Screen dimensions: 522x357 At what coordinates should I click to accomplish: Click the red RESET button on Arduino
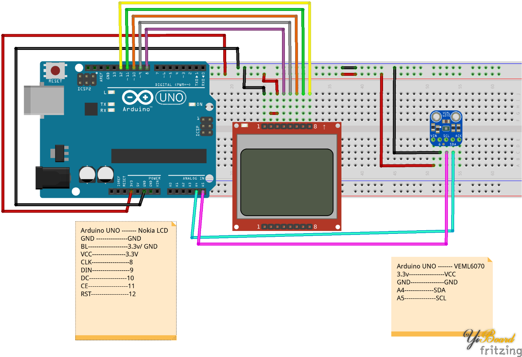(x=55, y=70)
